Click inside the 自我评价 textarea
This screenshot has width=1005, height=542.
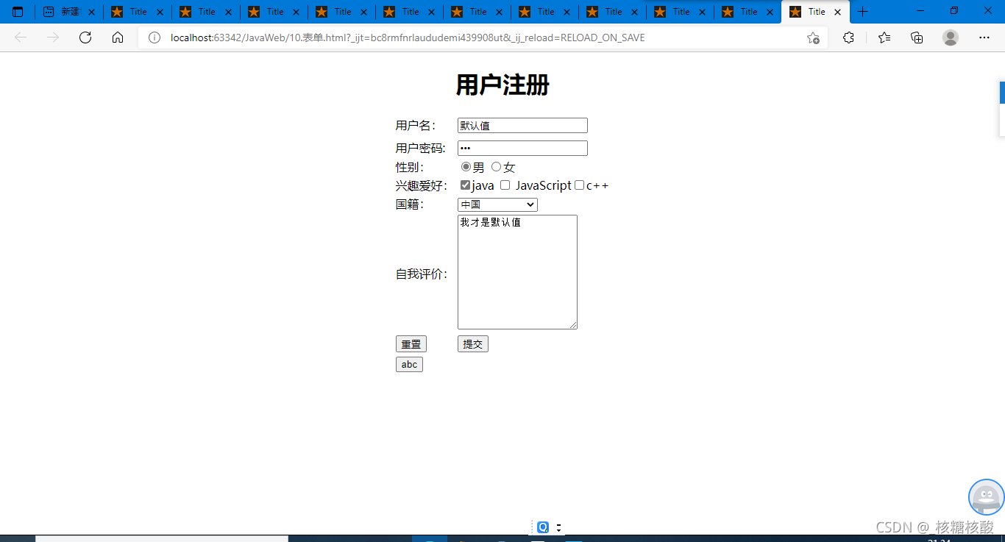517,272
